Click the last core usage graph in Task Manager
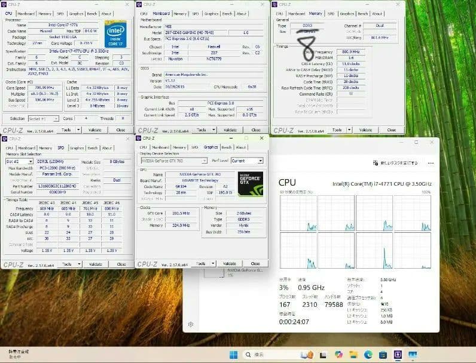This screenshot has height=363, width=476. [x=412, y=251]
